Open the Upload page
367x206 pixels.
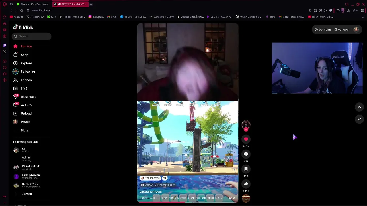point(22,114)
